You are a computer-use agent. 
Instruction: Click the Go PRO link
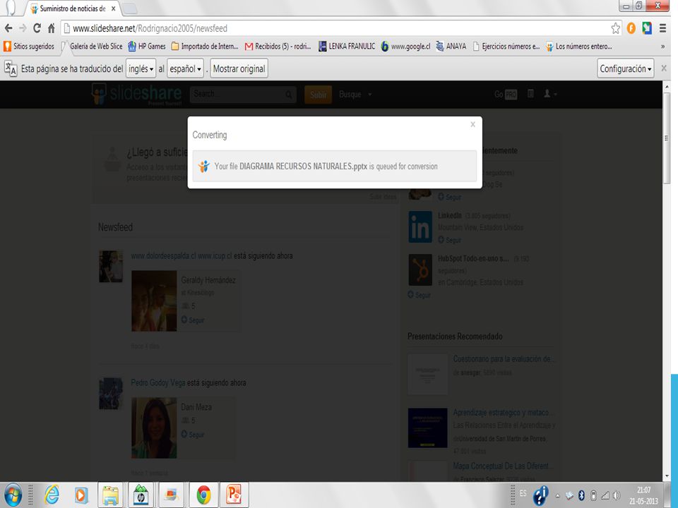pos(506,94)
